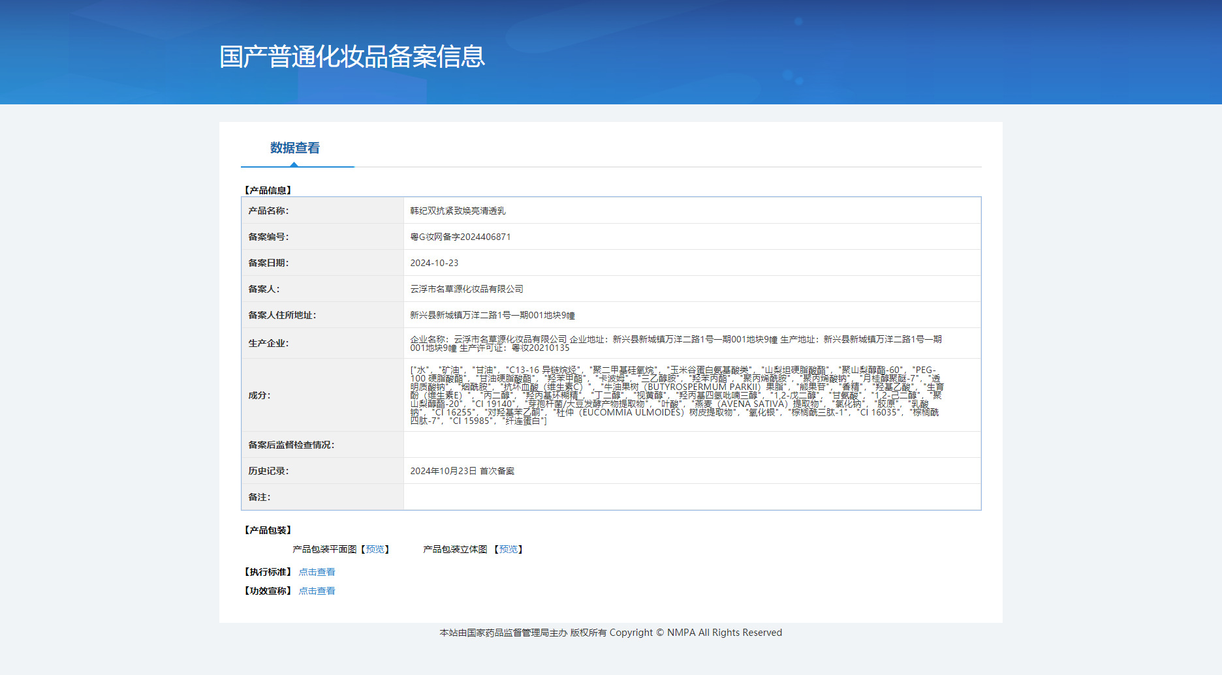
Task: Click the history entry 2024年10月23日 首次备案
Action: [x=462, y=471]
